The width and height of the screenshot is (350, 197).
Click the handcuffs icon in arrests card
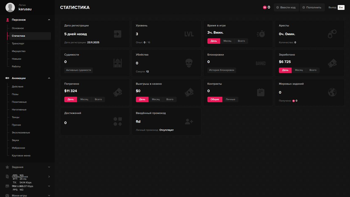click(332, 34)
